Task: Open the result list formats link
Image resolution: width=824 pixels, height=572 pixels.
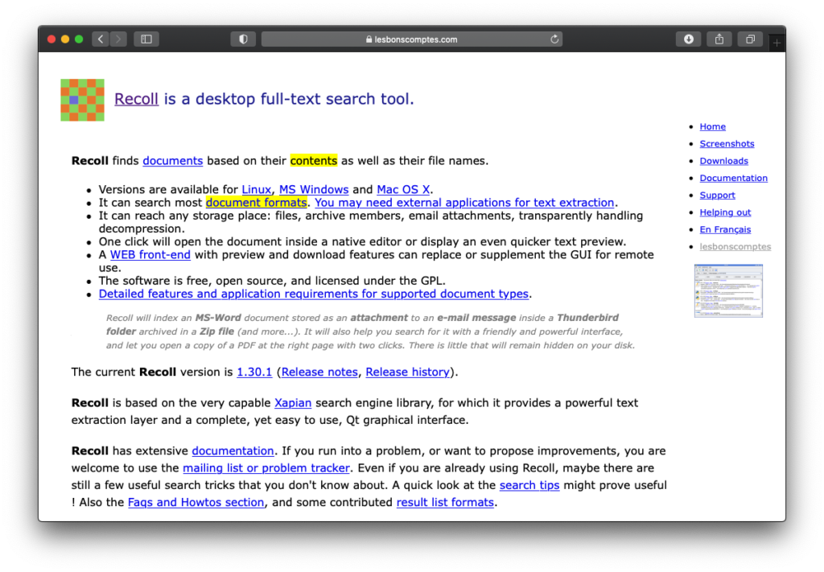Action: pyautogui.click(x=445, y=503)
